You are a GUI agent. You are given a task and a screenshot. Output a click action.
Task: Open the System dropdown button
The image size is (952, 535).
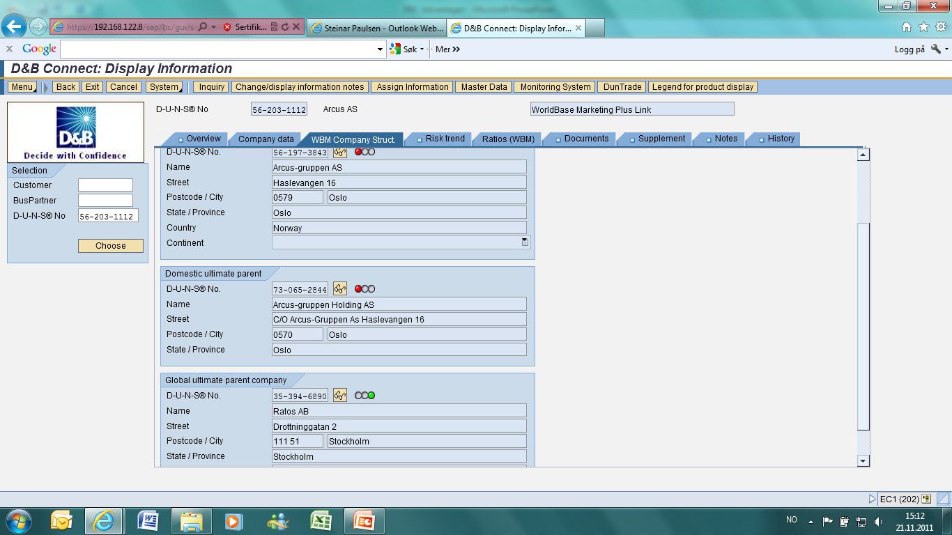pos(164,87)
